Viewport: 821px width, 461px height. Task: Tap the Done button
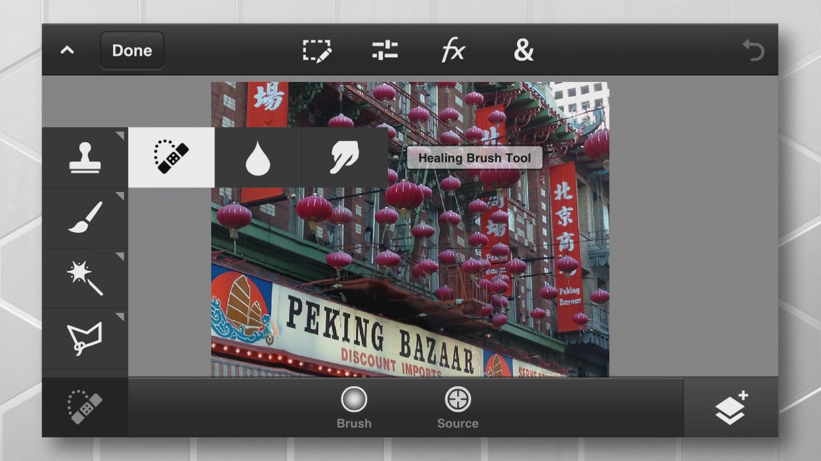(x=132, y=51)
